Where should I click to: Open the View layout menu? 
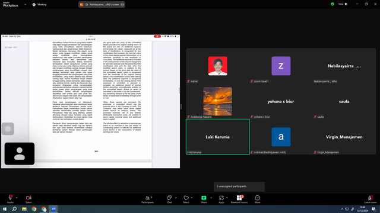343,4
